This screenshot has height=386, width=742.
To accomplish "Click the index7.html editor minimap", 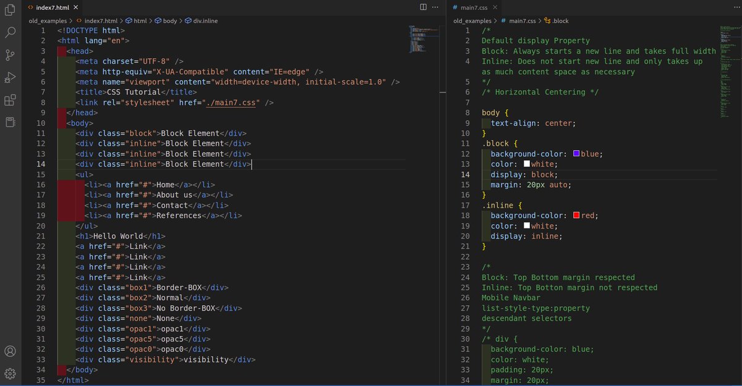I will click(424, 39).
